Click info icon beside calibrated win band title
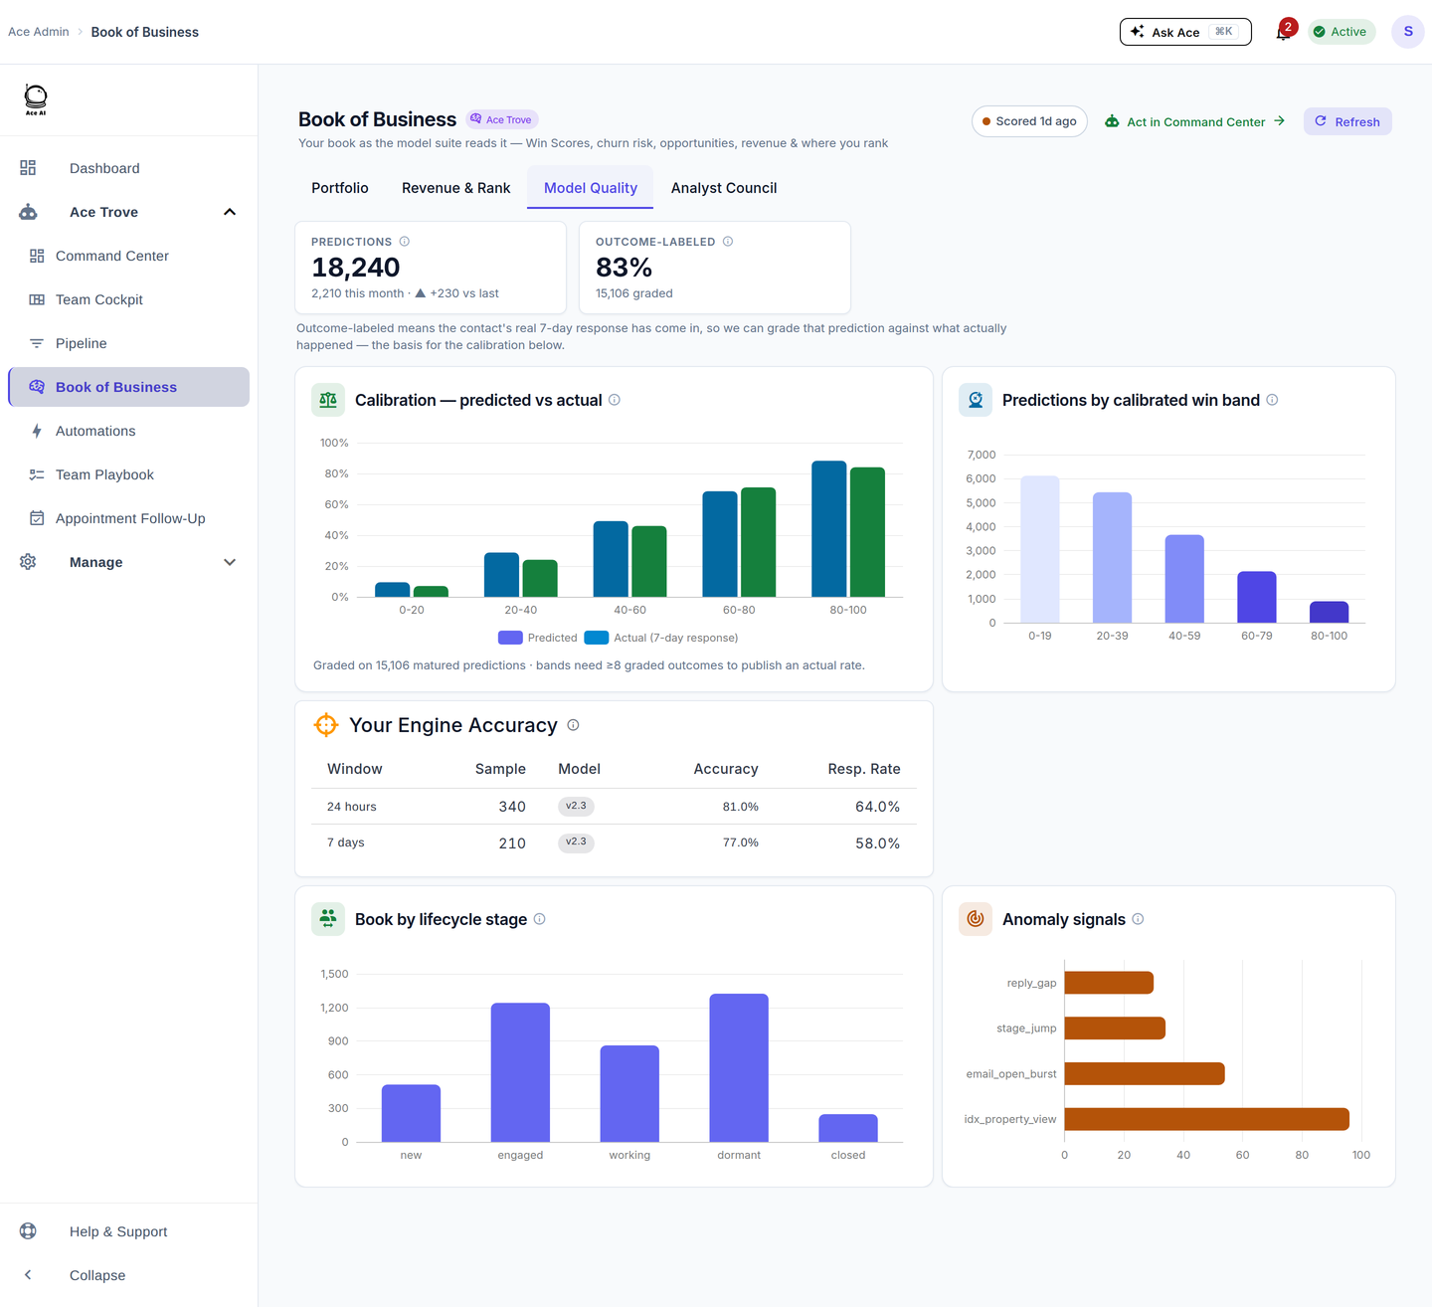 click(1272, 400)
